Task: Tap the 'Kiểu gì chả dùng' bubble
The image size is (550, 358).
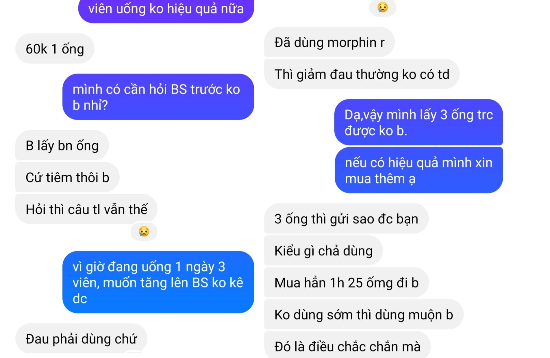Action: point(323,251)
